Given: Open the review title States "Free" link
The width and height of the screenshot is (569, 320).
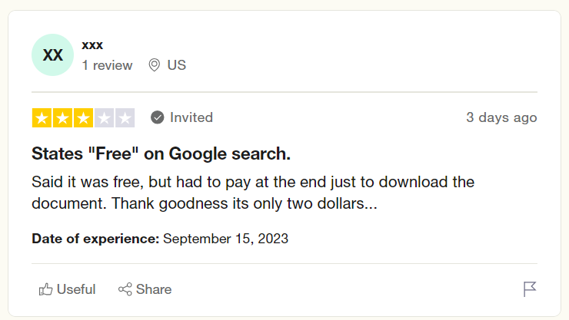Looking at the screenshot, I should [161, 153].
